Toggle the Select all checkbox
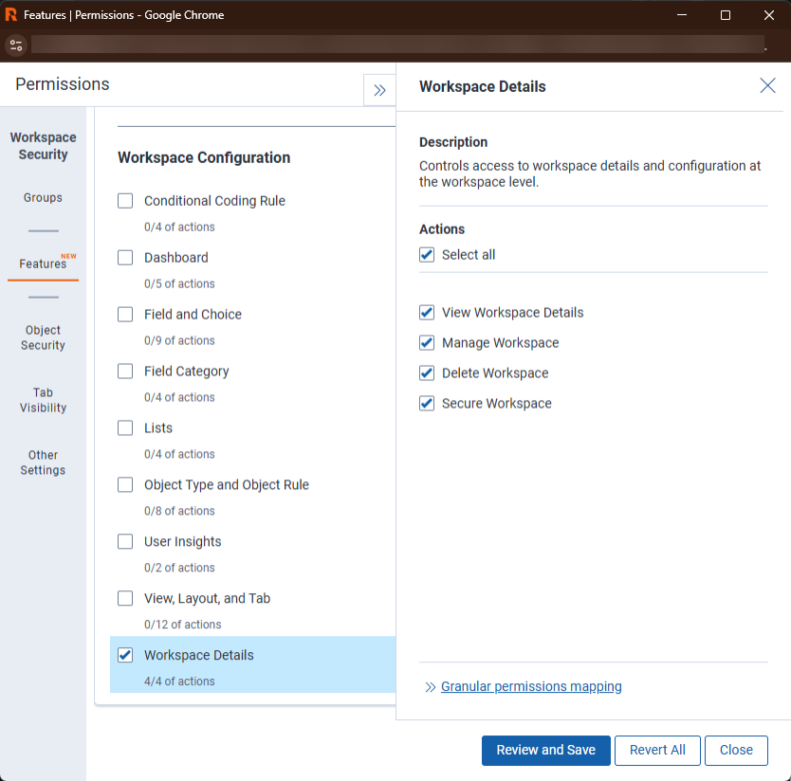Screen dimensions: 791x781 tap(427, 255)
